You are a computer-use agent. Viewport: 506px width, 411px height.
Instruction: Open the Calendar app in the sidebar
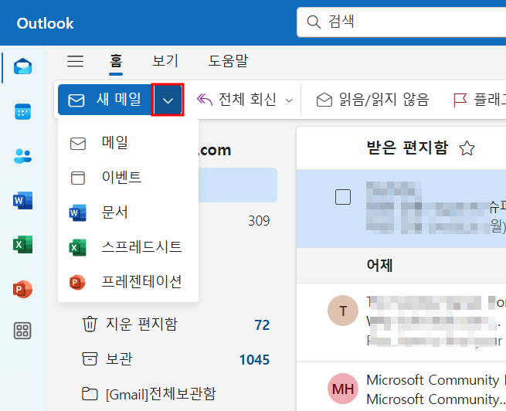coord(22,111)
